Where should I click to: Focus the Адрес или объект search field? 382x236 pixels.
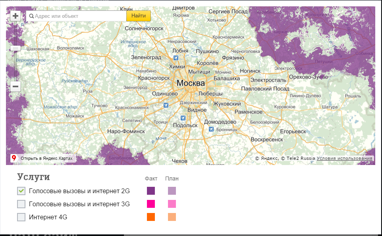pyautogui.click(x=76, y=16)
